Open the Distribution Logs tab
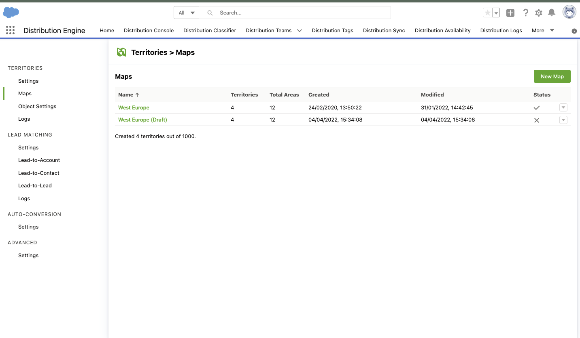 pos(501,30)
